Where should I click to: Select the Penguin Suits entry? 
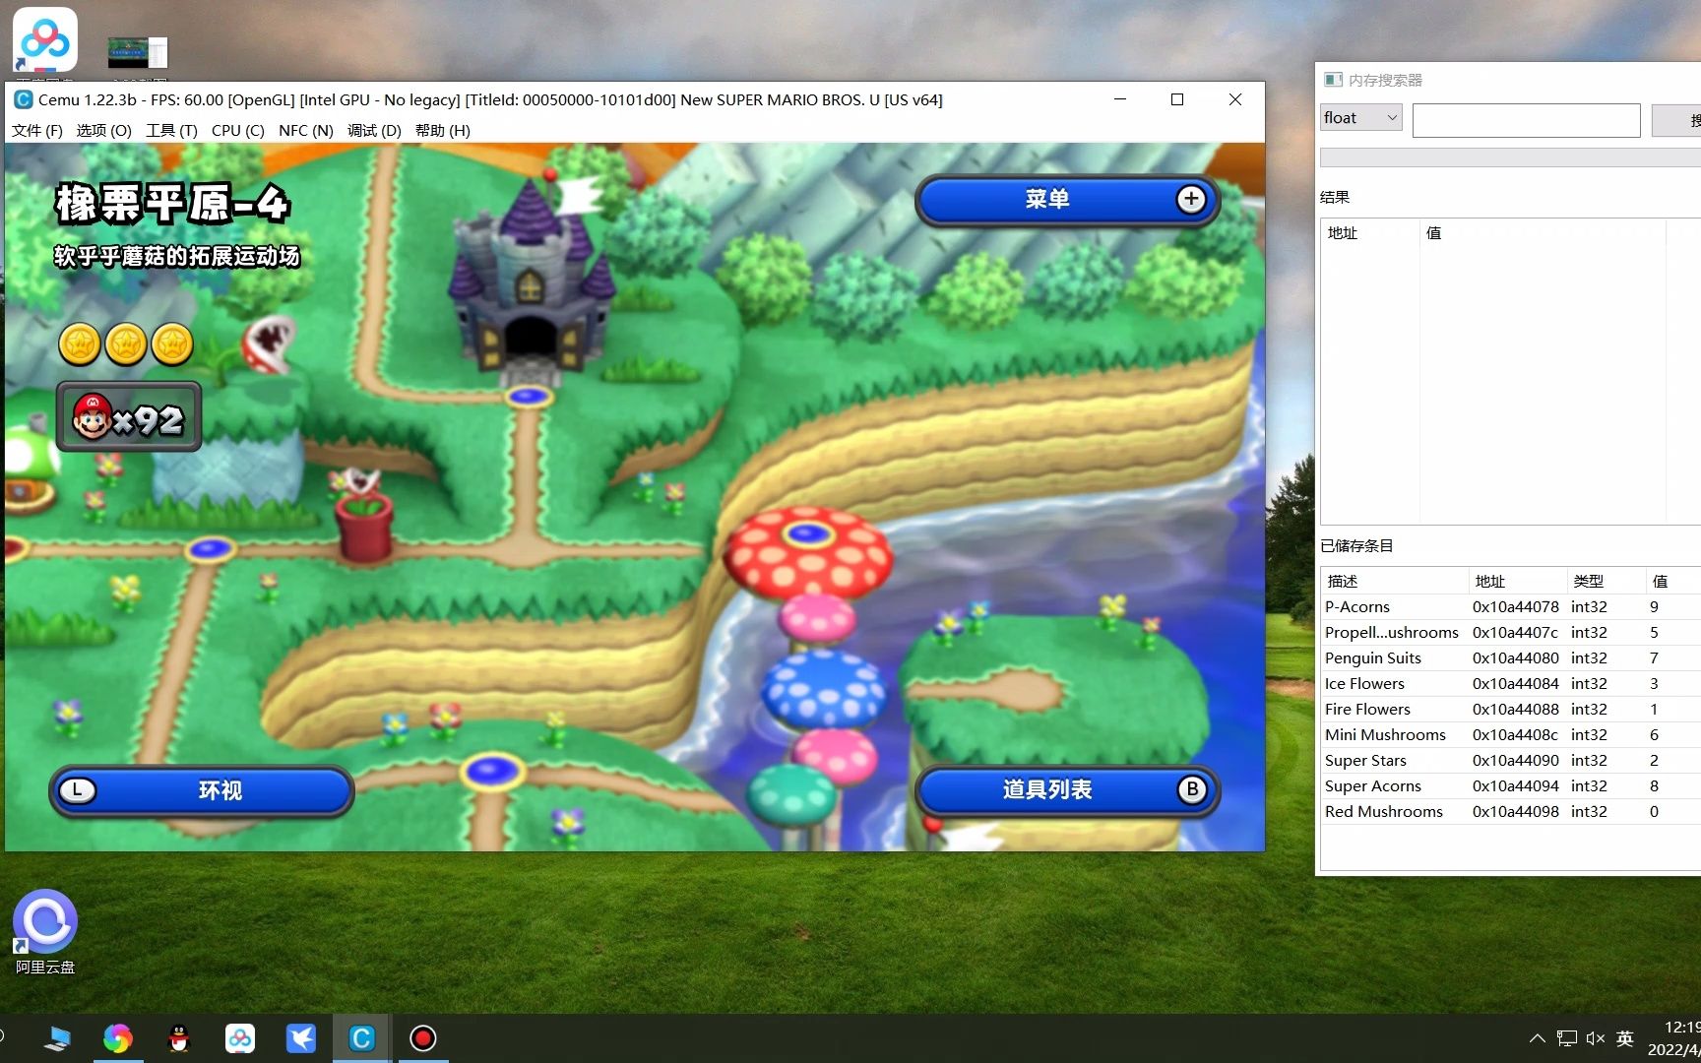point(1510,658)
